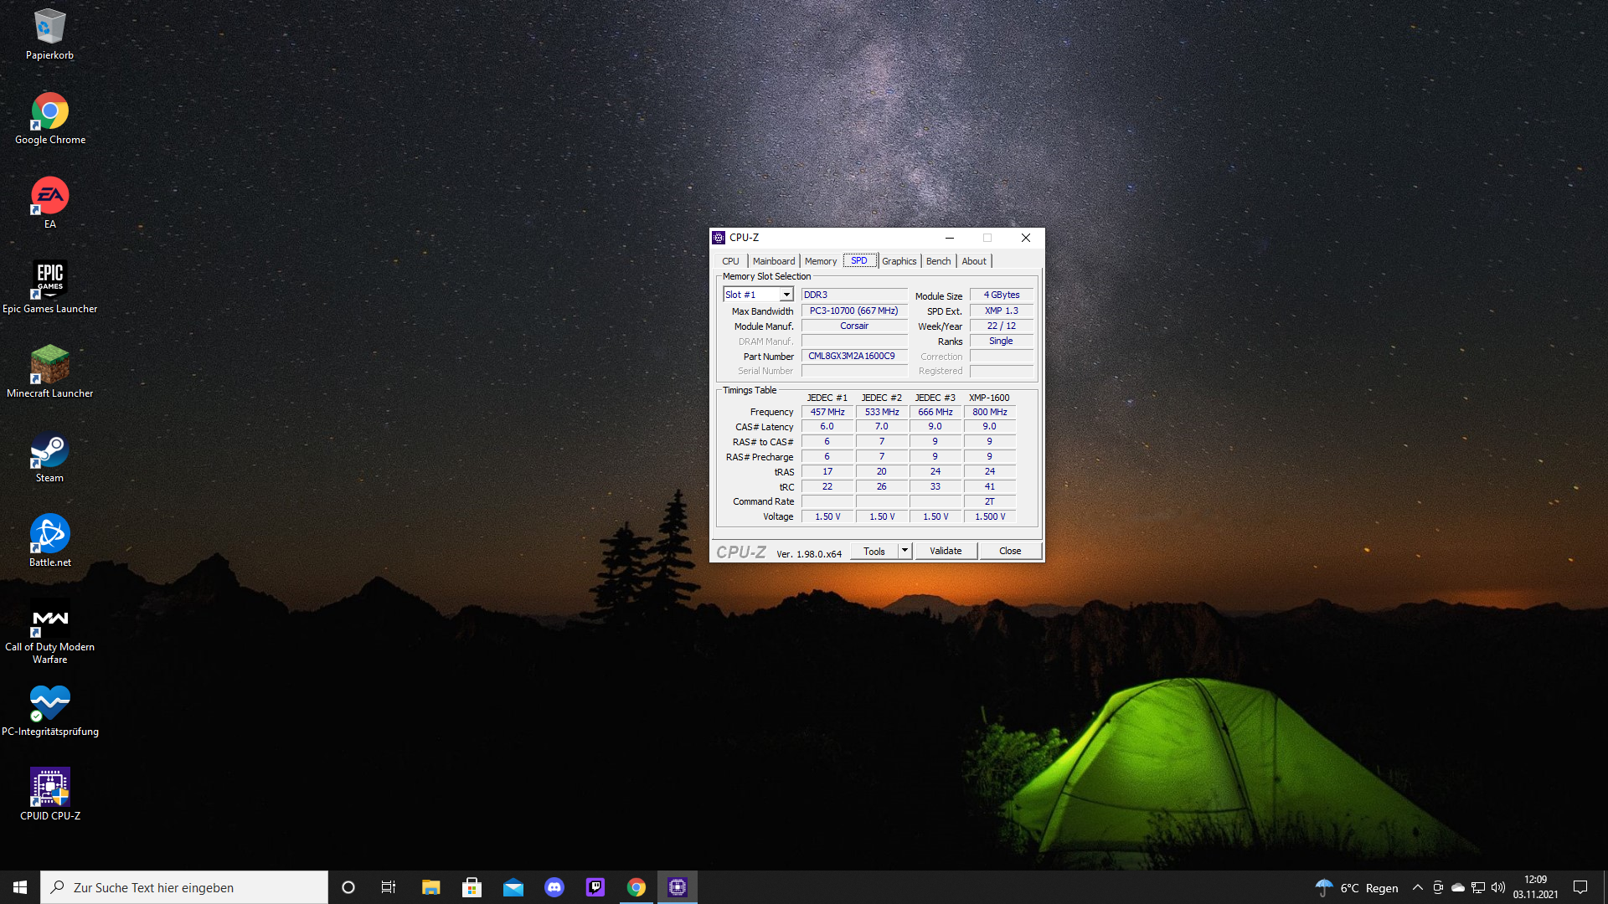Switch to the Mainboard tab
1608x904 pixels.
point(773,261)
